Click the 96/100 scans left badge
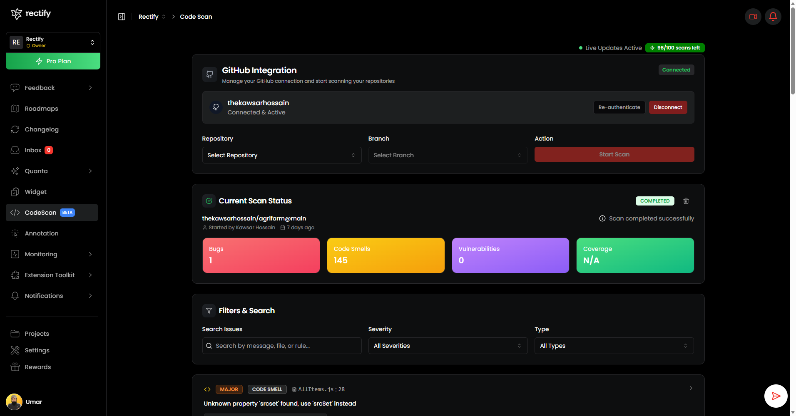Image resolution: width=796 pixels, height=416 pixels. click(675, 48)
